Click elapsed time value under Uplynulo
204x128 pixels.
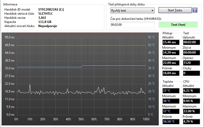[191, 42]
